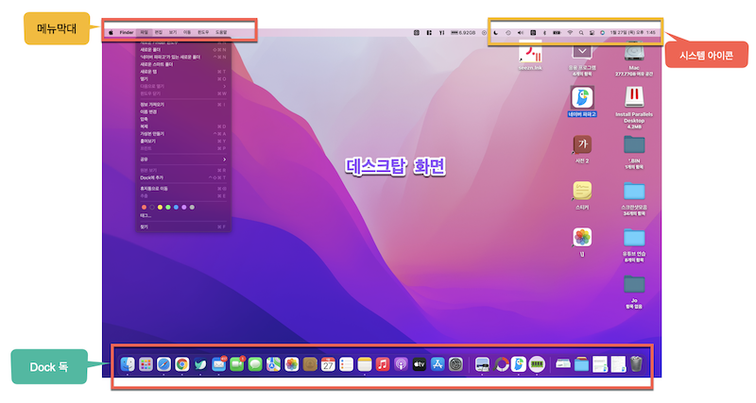Image resolution: width=756 pixels, height=403 pixels.
Task: Choose 이름 변경 from the File menu
Action: tap(182, 111)
